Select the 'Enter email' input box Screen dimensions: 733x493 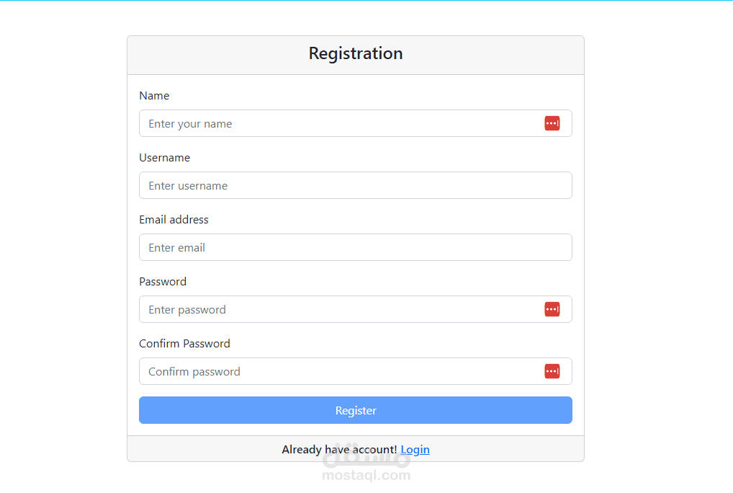(x=355, y=247)
